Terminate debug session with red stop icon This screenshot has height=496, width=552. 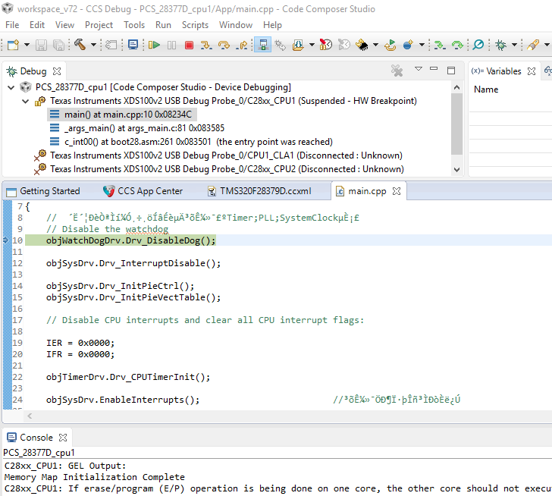[x=189, y=45]
